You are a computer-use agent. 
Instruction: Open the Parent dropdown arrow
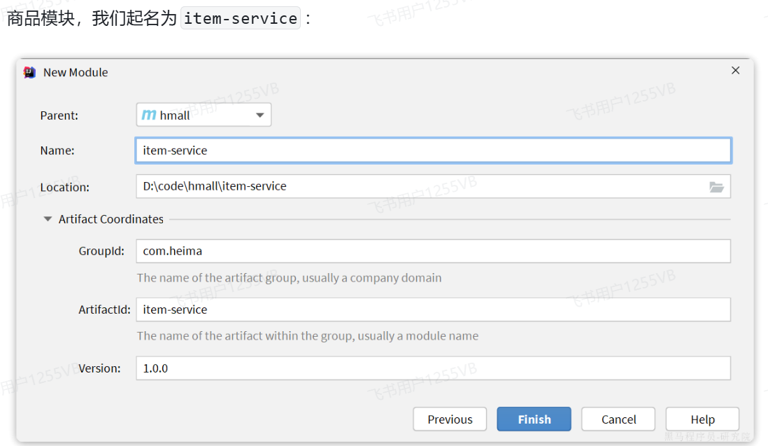259,115
